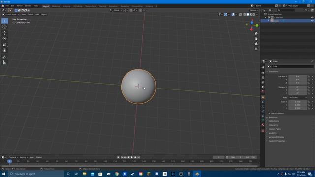This screenshot has width=315, height=177.
Task: Expand the Visibility panel
Action: coord(272,133)
